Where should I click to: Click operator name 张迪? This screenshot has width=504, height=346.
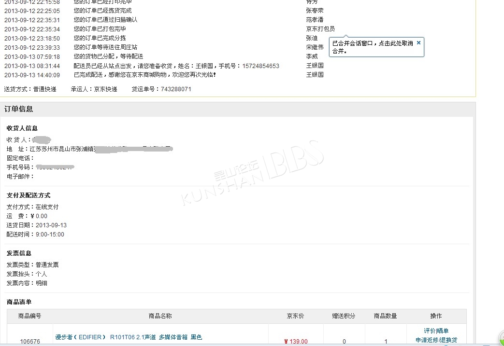click(312, 38)
